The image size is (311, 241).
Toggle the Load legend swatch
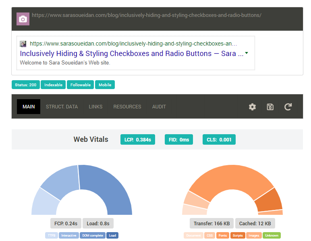pos(112,235)
